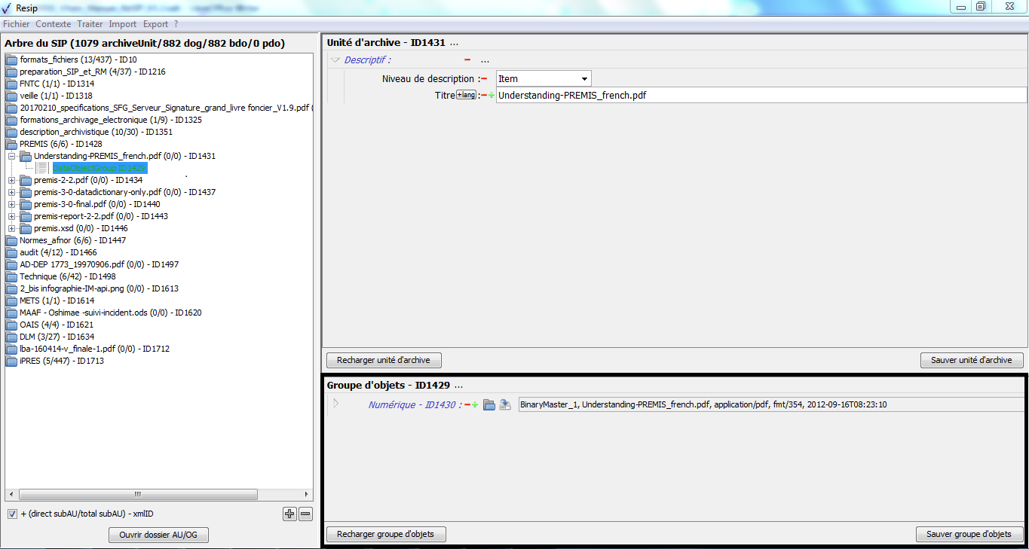The image size is (1029, 549).
Task: Collapse the Descriptif section
Action: tap(335, 60)
